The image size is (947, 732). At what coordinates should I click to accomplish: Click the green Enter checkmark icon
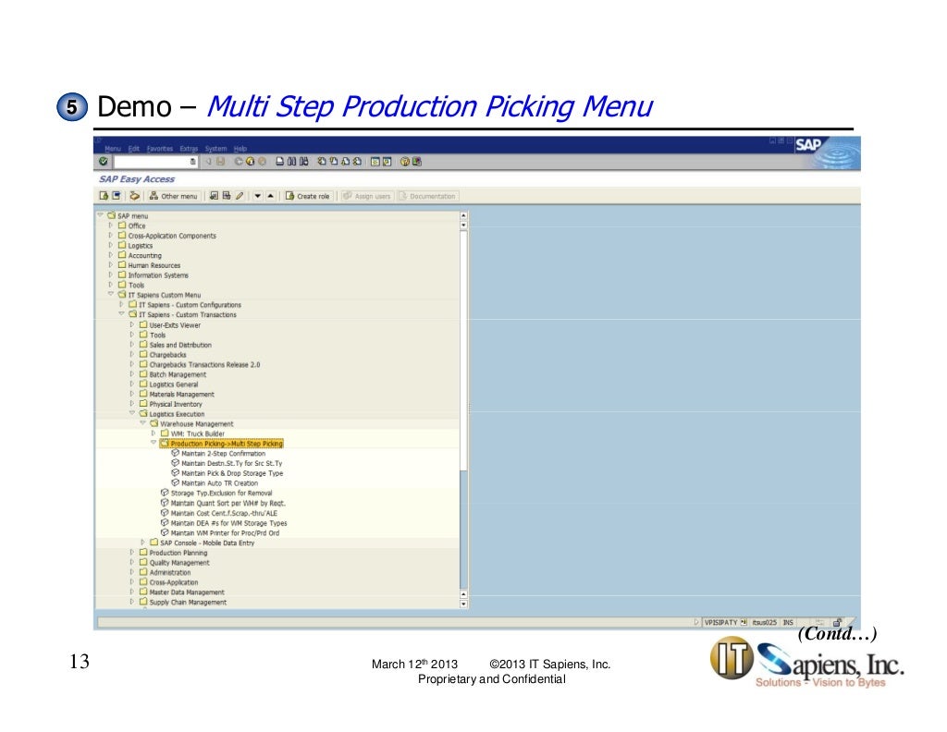104,162
